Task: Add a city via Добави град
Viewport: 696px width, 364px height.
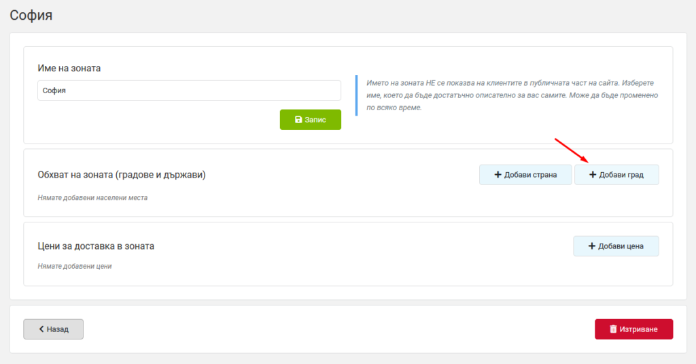Action: (616, 175)
